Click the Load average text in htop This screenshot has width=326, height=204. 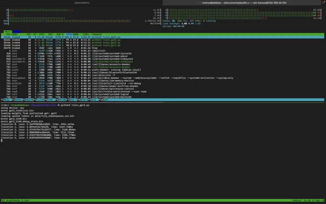[181, 24]
